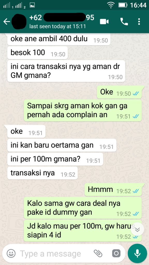The image size is (149, 265).
Task: Open the emoji picker
Action: coord(11,253)
